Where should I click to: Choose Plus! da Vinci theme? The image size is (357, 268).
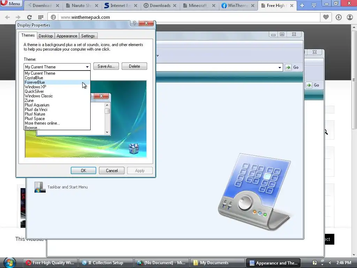click(57, 110)
